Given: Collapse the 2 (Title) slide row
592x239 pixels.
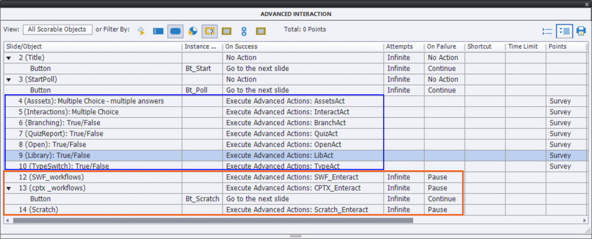Looking at the screenshot, I should (x=9, y=58).
